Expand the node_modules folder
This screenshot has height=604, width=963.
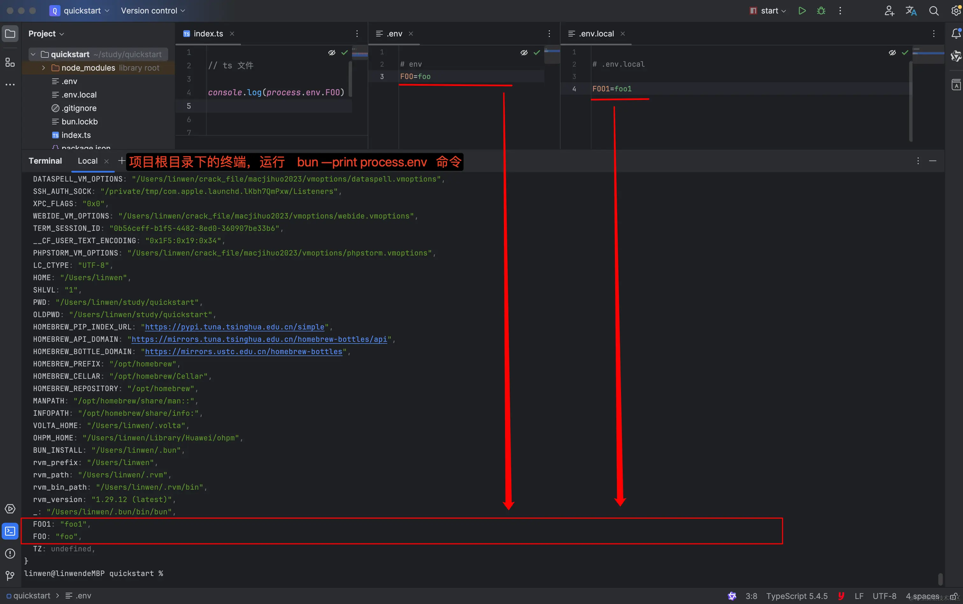pos(44,68)
